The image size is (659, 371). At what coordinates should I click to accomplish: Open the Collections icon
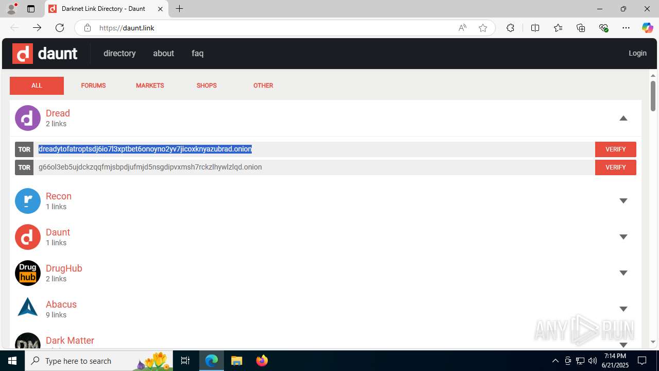point(581,28)
